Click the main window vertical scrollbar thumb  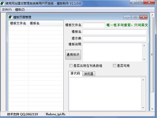tap(152, 55)
